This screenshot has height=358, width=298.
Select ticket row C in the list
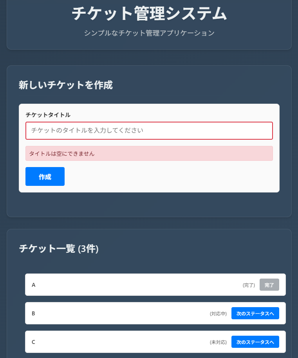[117, 342]
